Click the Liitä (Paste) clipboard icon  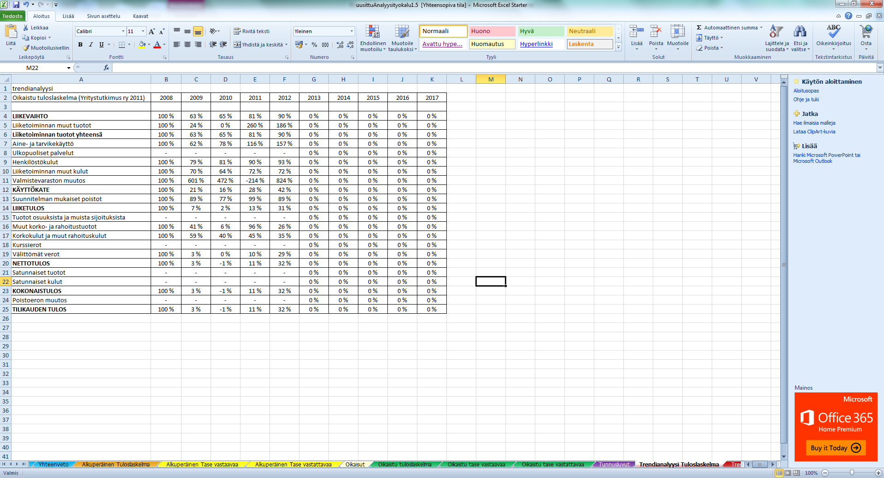(11, 32)
